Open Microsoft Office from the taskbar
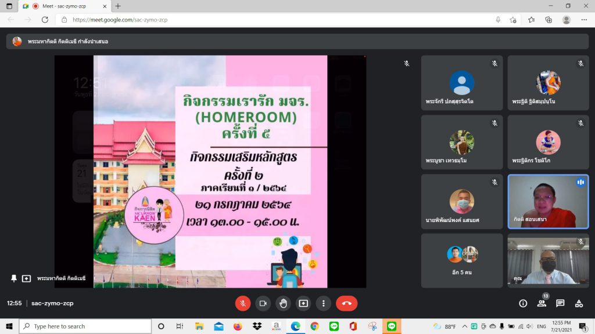595x334 pixels. 353,326
